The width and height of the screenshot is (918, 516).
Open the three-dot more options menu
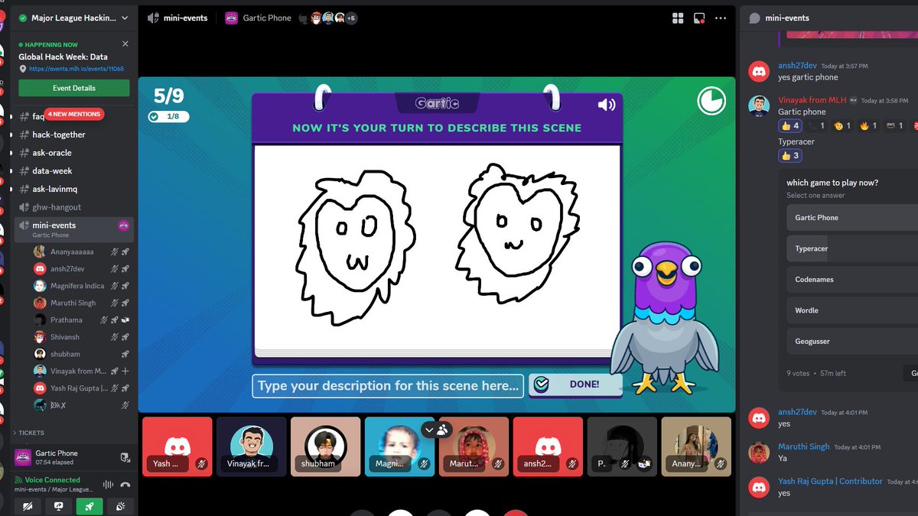pos(721,18)
